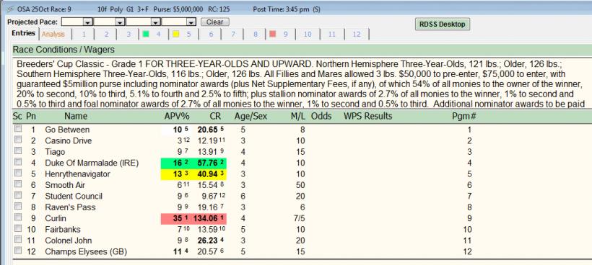
Task: Click Curlin's morning line 7/5
Action: pos(299,218)
